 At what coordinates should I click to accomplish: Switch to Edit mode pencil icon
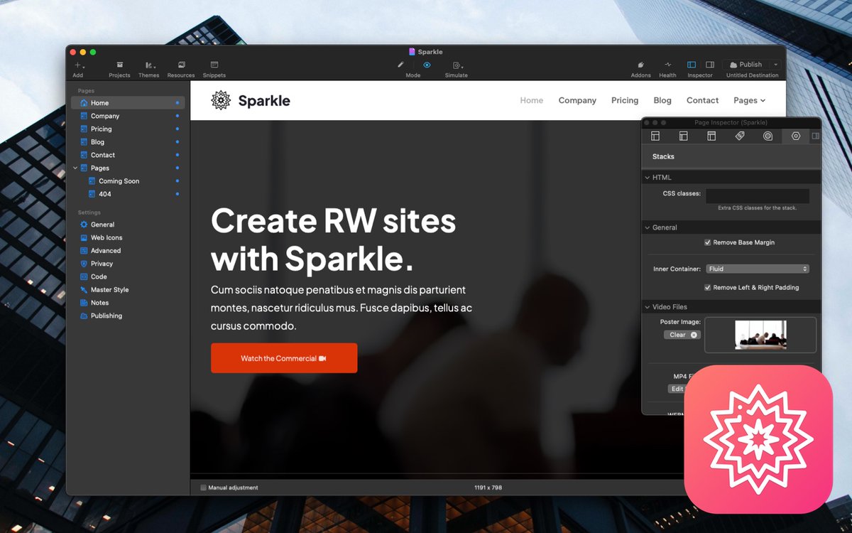pyautogui.click(x=400, y=65)
